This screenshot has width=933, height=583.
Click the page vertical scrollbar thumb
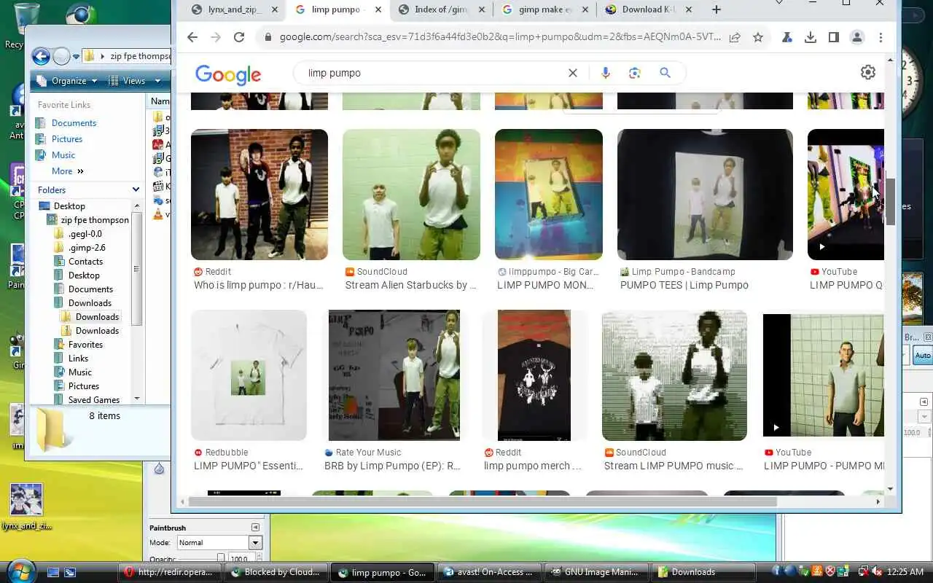[891, 200]
